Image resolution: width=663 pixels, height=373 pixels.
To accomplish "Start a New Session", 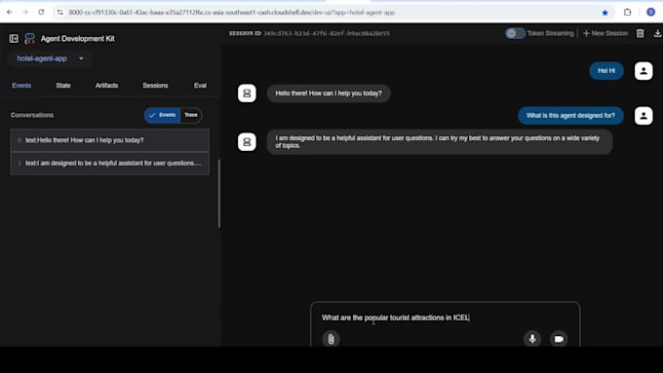I will 605,33.
